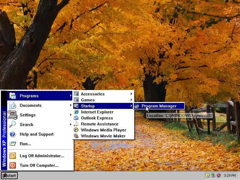
Task: Click the Windows Media Player icon
Action: (x=76, y=130)
